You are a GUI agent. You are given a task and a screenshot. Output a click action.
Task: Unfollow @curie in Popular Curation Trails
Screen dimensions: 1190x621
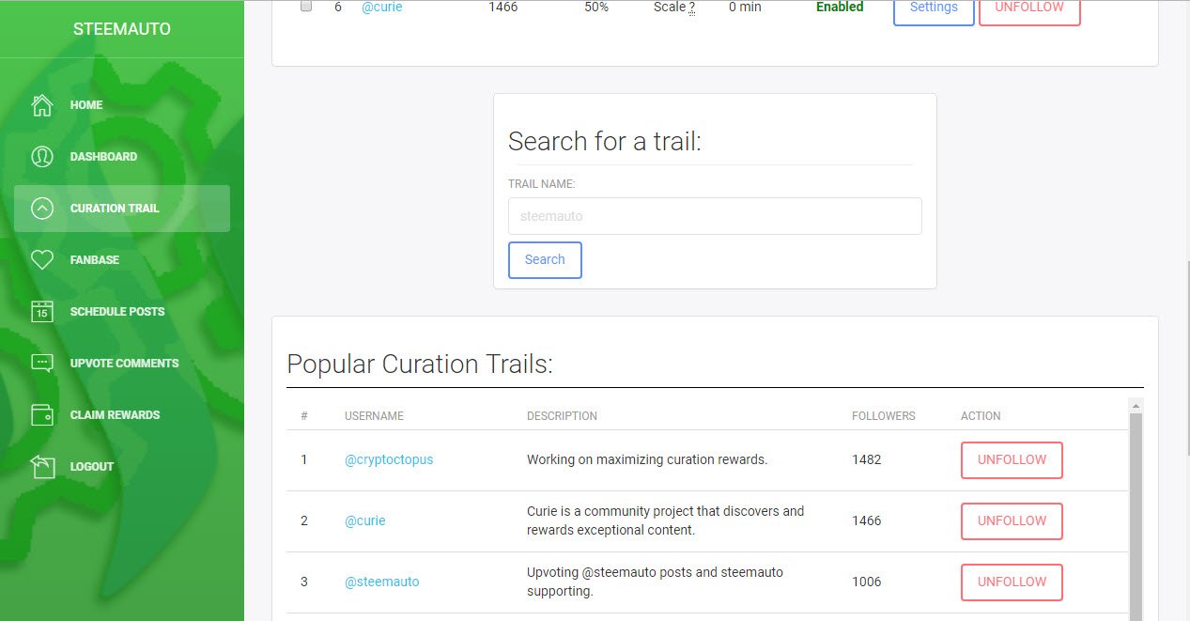(1012, 520)
